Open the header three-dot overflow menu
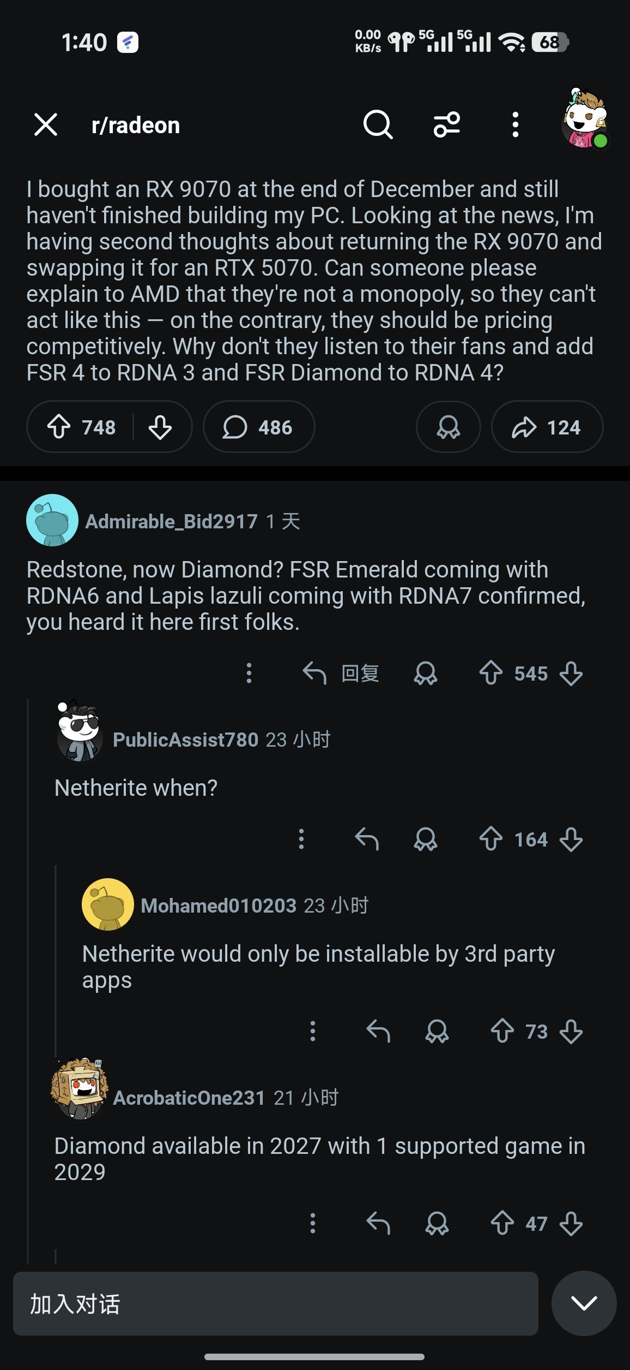Image resolution: width=630 pixels, height=1370 pixels. (515, 125)
